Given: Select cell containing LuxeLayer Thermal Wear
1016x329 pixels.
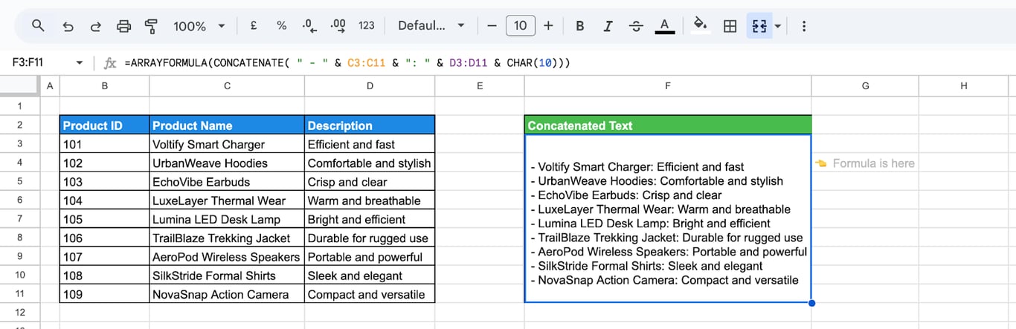Looking at the screenshot, I should (227, 201).
